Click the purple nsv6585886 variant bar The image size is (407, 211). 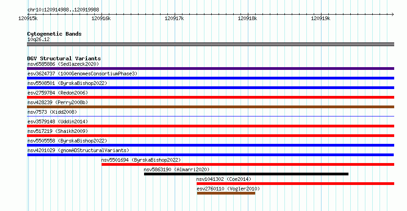[210, 69]
